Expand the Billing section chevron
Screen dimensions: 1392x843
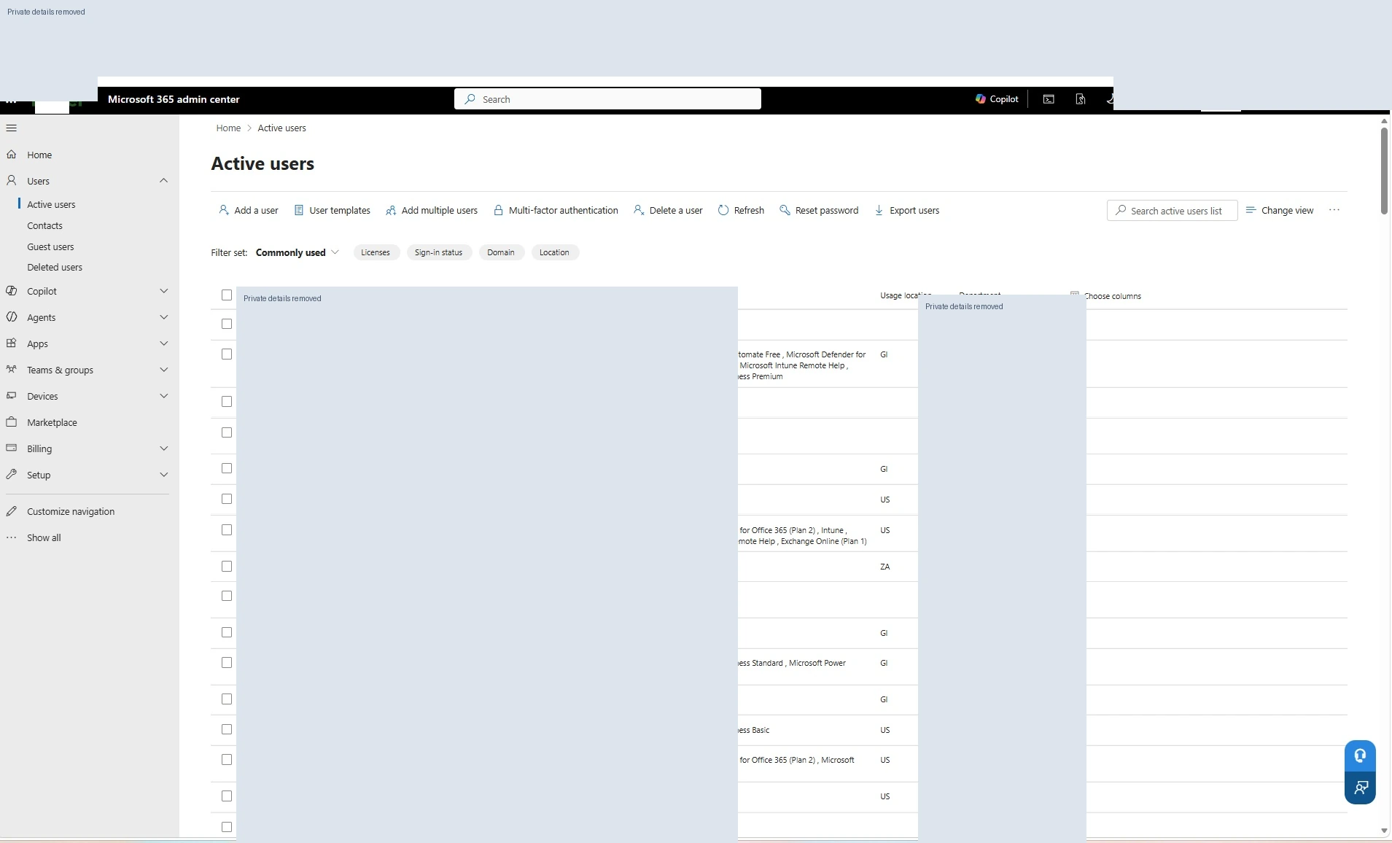[x=163, y=448]
